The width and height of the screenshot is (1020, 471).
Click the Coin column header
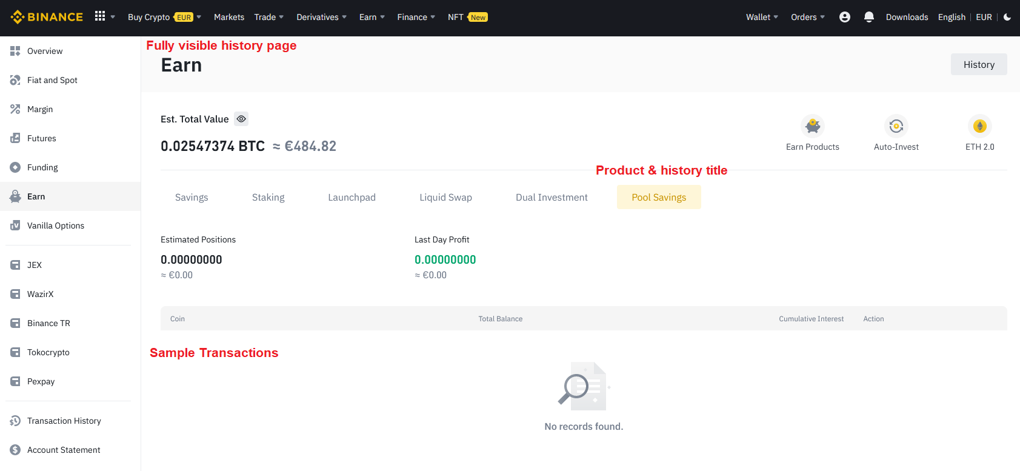point(178,319)
